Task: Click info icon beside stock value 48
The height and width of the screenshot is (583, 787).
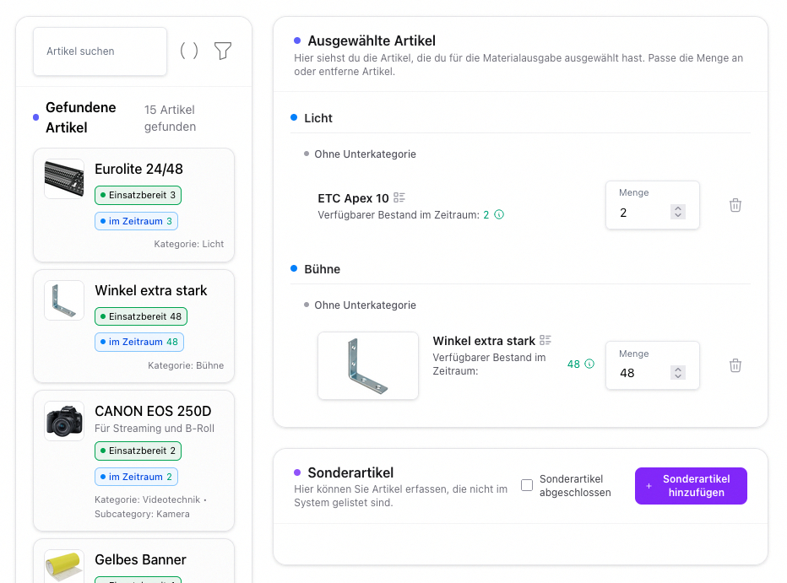Action: [589, 364]
